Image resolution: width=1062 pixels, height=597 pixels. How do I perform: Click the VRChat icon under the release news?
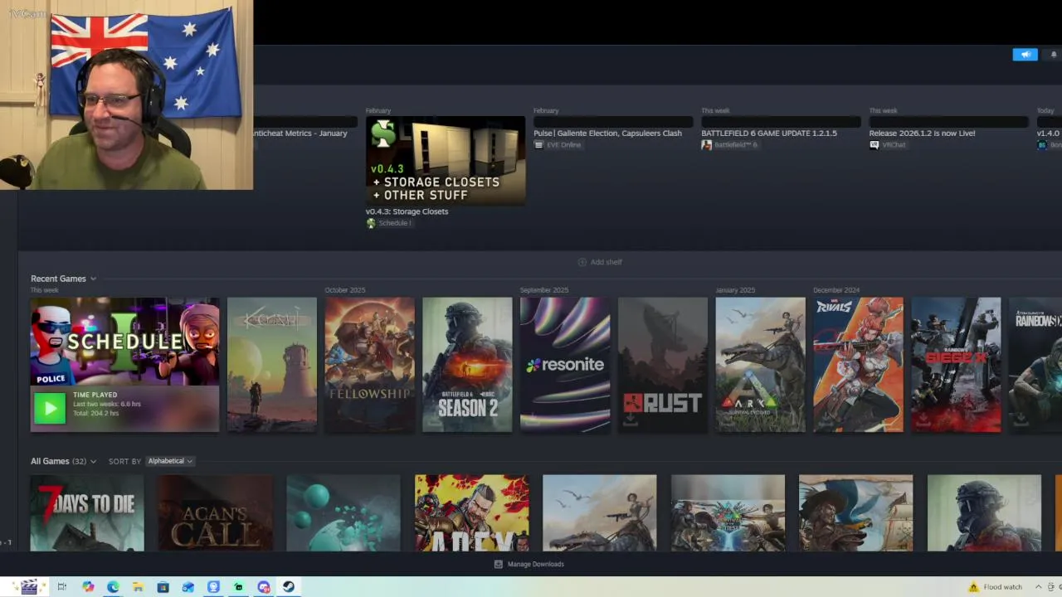click(x=874, y=144)
